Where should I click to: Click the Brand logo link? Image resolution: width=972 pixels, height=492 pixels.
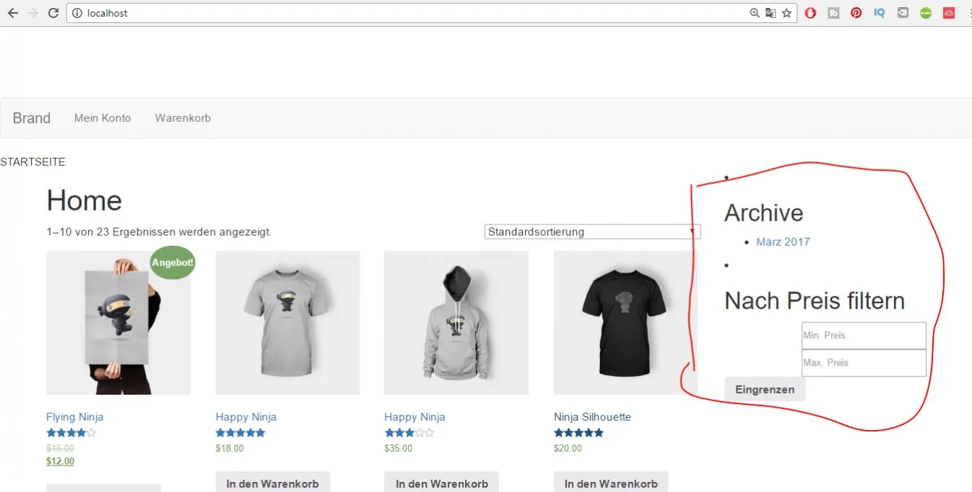click(32, 118)
